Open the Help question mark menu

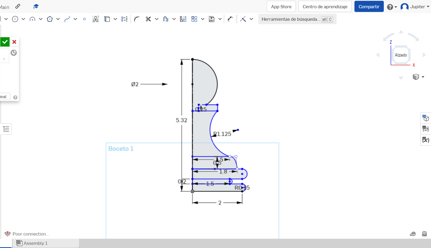(392, 7)
